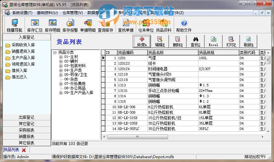Open the 库存明细 chart icon

[x=52, y=25]
